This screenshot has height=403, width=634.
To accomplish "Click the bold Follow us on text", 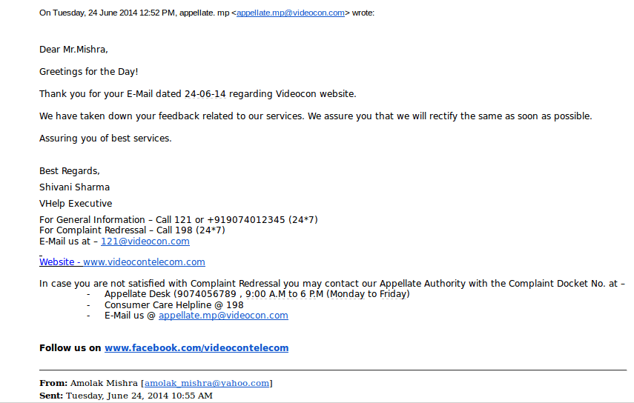I will point(70,348).
